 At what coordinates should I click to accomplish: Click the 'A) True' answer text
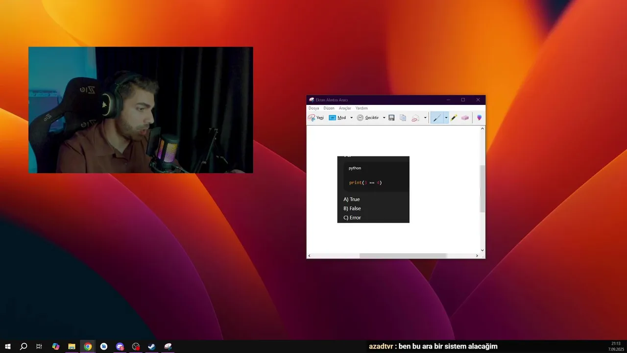coord(352,199)
